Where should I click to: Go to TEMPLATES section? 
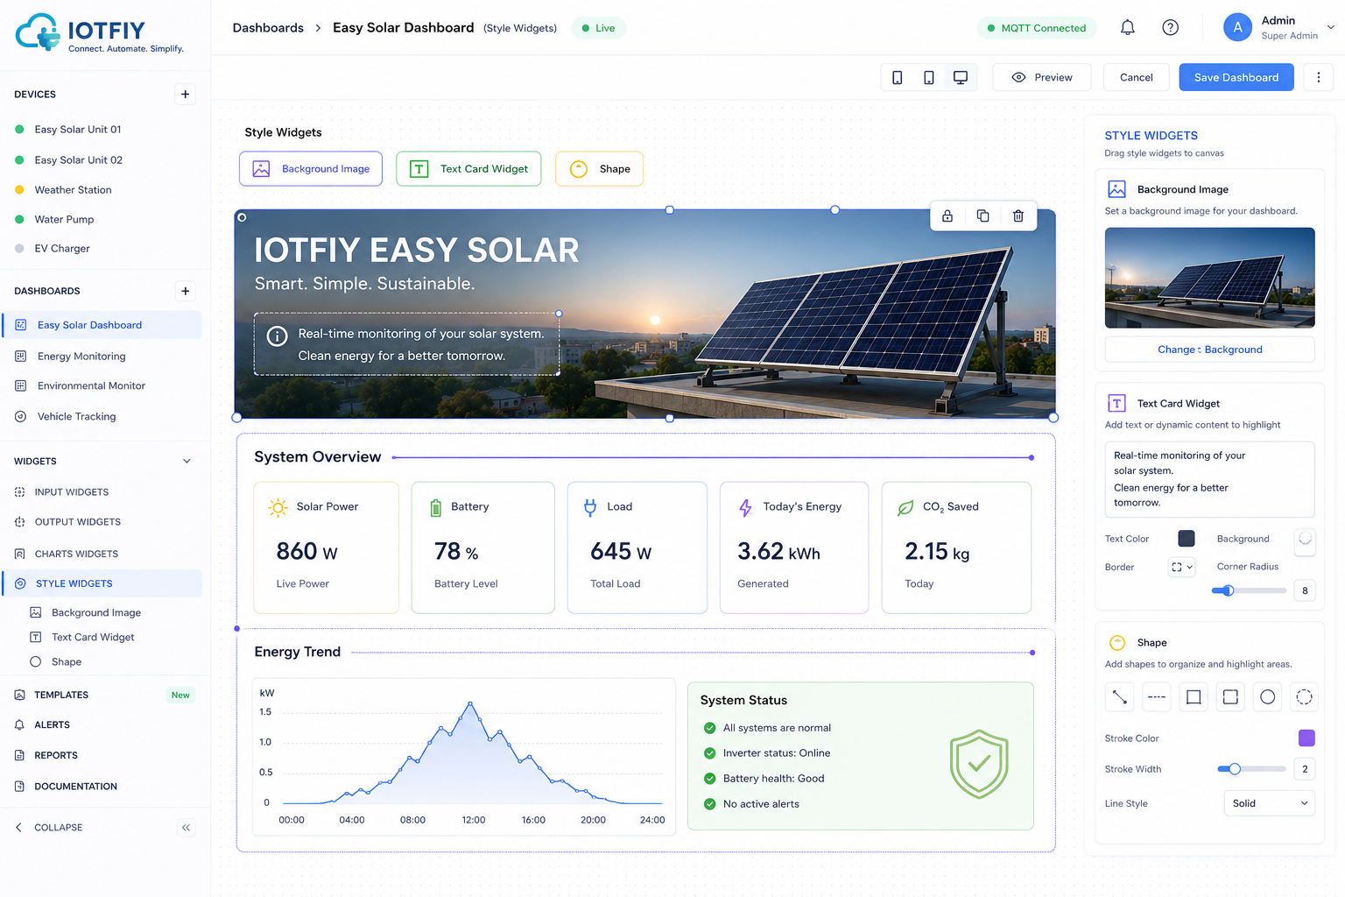61,696
